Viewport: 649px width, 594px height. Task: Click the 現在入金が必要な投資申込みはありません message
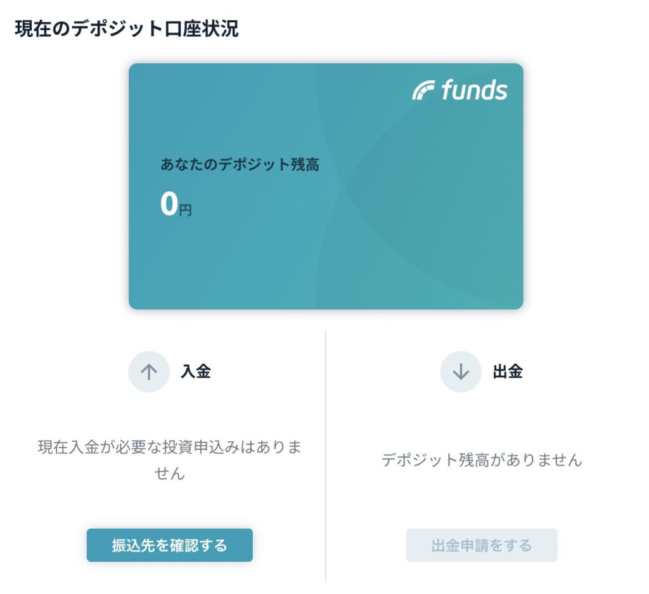pos(169,460)
